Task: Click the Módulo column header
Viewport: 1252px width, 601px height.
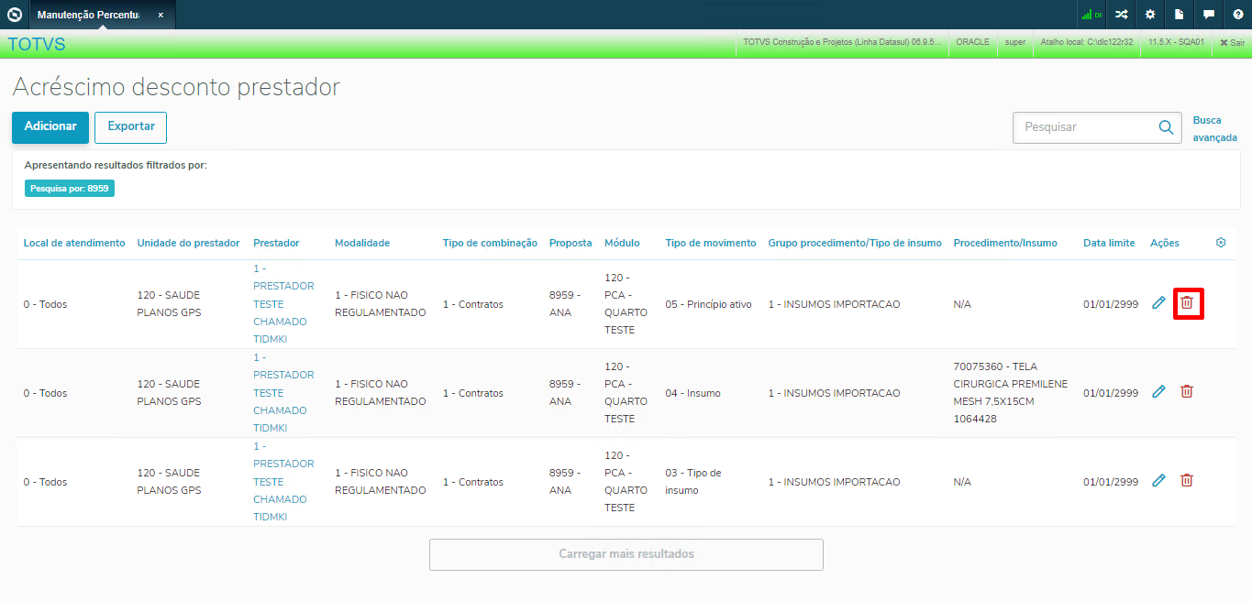Action: (x=622, y=243)
